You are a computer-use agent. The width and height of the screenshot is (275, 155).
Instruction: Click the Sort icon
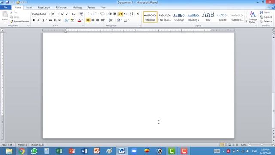pos(131,14)
